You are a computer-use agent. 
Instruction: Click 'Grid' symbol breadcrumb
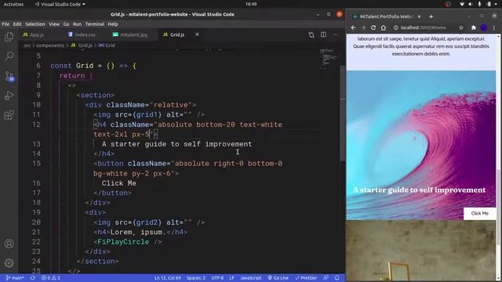tap(107, 45)
